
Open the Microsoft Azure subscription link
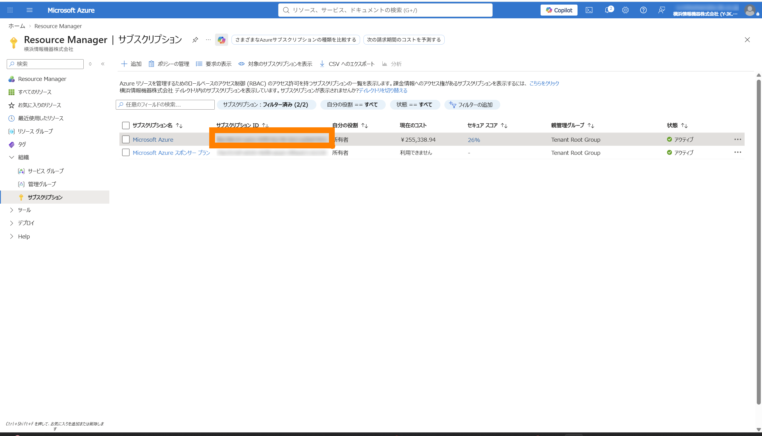pyautogui.click(x=153, y=140)
